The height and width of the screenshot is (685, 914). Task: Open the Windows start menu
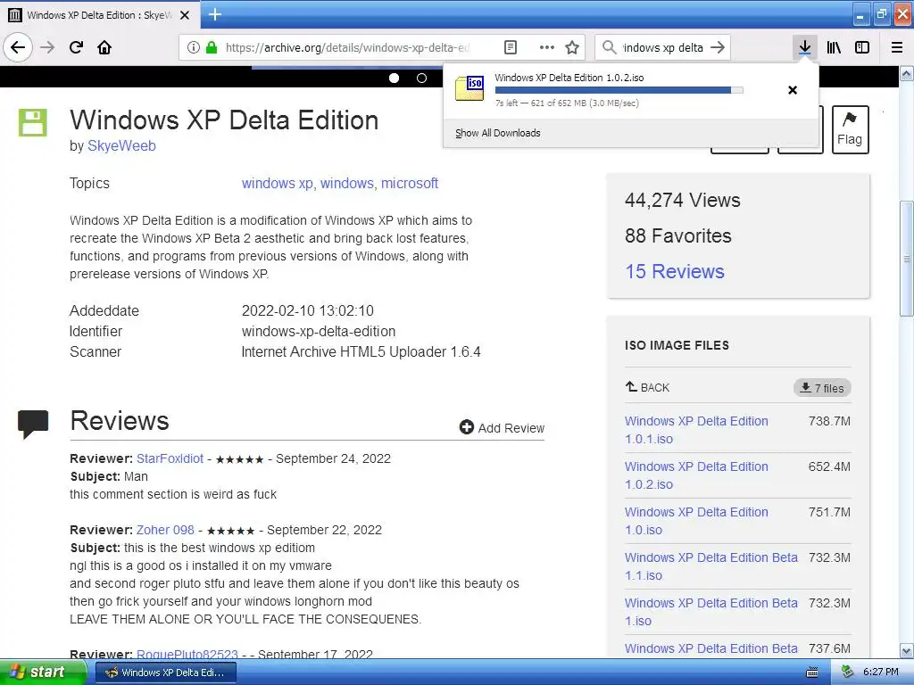43,673
